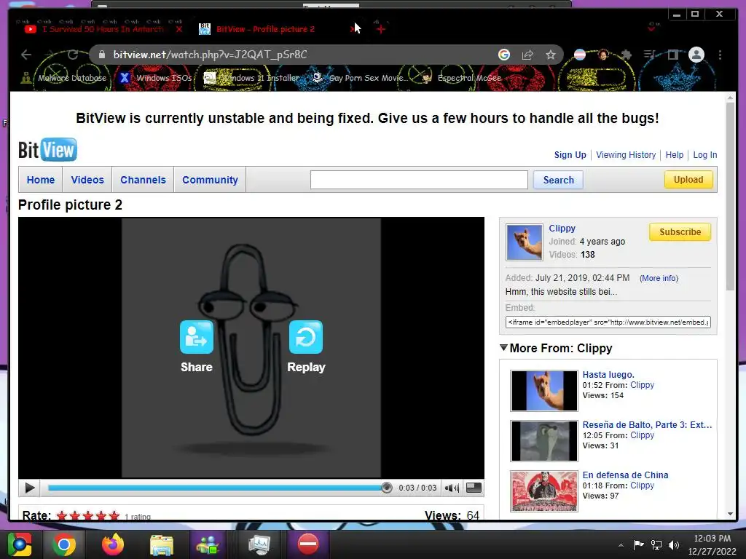
Task: Click the volume speaker icon in the player
Action: [451, 488]
